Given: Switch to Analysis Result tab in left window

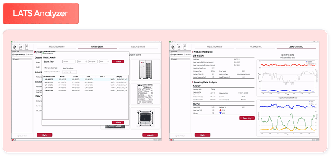Looking at the screenshot, I should [138, 47].
